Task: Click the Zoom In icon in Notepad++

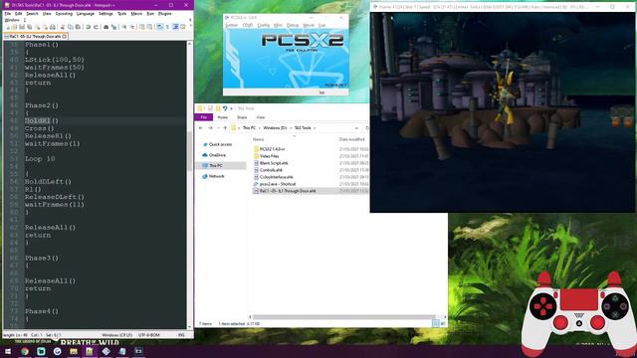Action: pos(124,27)
